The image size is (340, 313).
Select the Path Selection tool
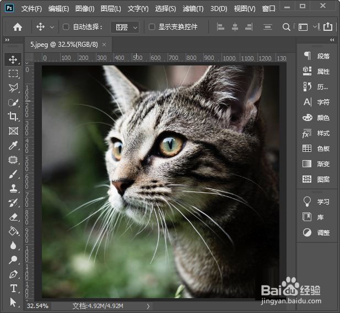13,302
